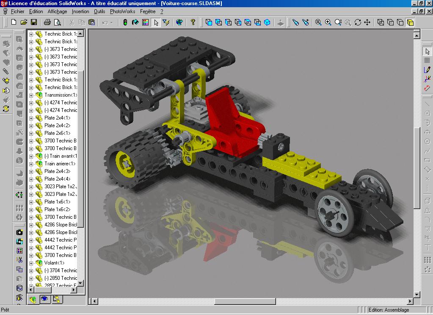The height and width of the screenshot is (315, 433).
Task: Save the assembly with the floppy disk icon
Action: point(34,22)
